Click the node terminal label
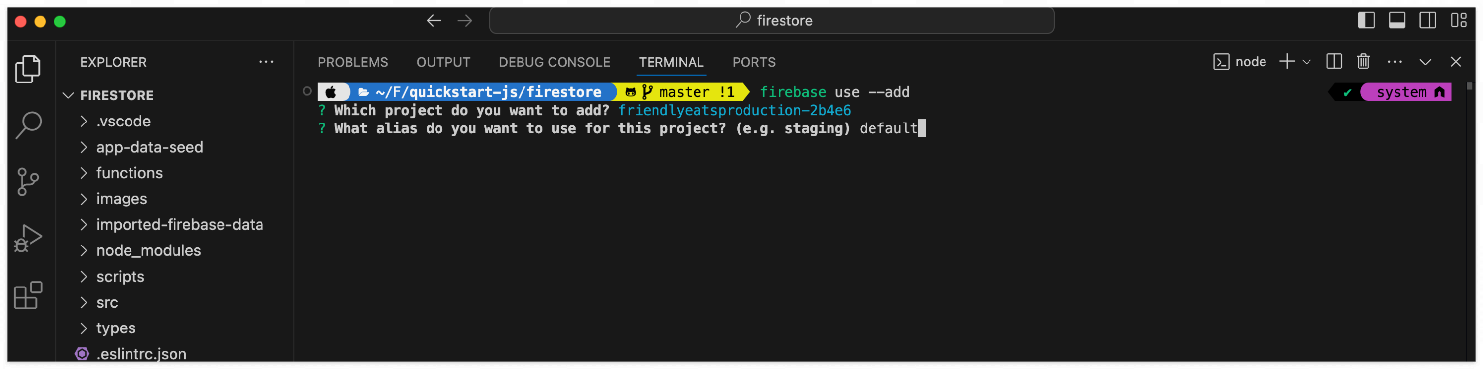Viewport: 1483px width, 369px height. pyautogui.click(x=1239, y=62)
